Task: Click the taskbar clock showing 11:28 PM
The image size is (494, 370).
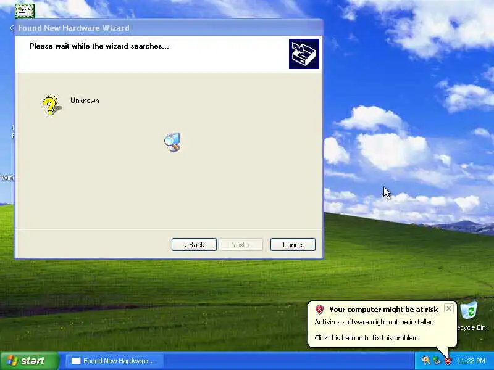Action: click(x=471, y=361)
